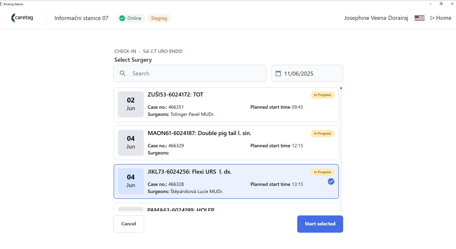Click Cancel button

pos(129,224)
